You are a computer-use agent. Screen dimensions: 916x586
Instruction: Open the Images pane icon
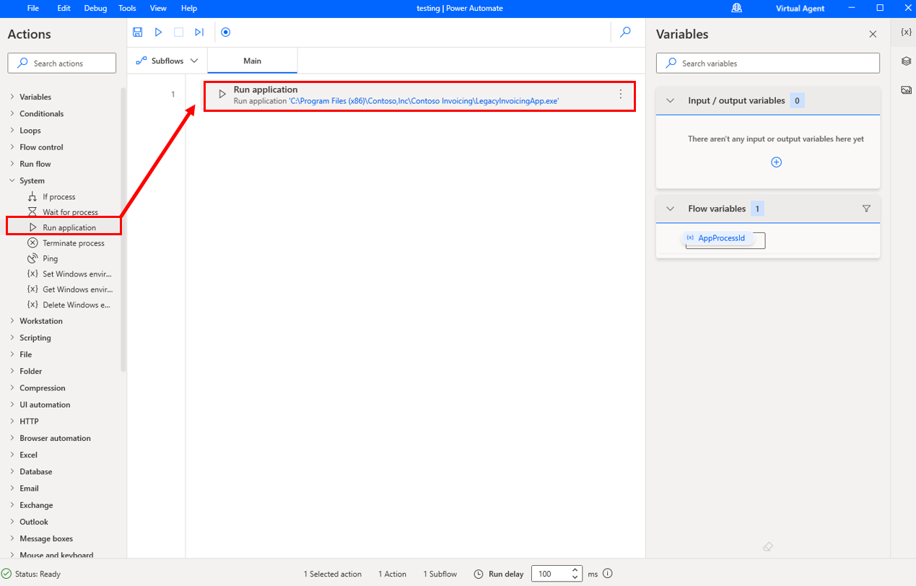(906, 90)
